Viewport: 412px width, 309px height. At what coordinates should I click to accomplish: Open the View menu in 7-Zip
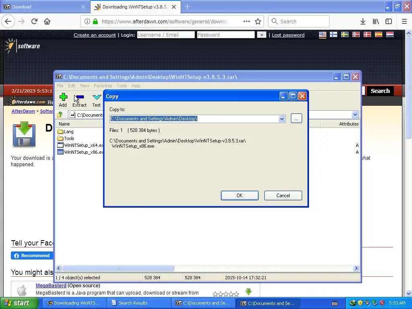coord(84,86)
